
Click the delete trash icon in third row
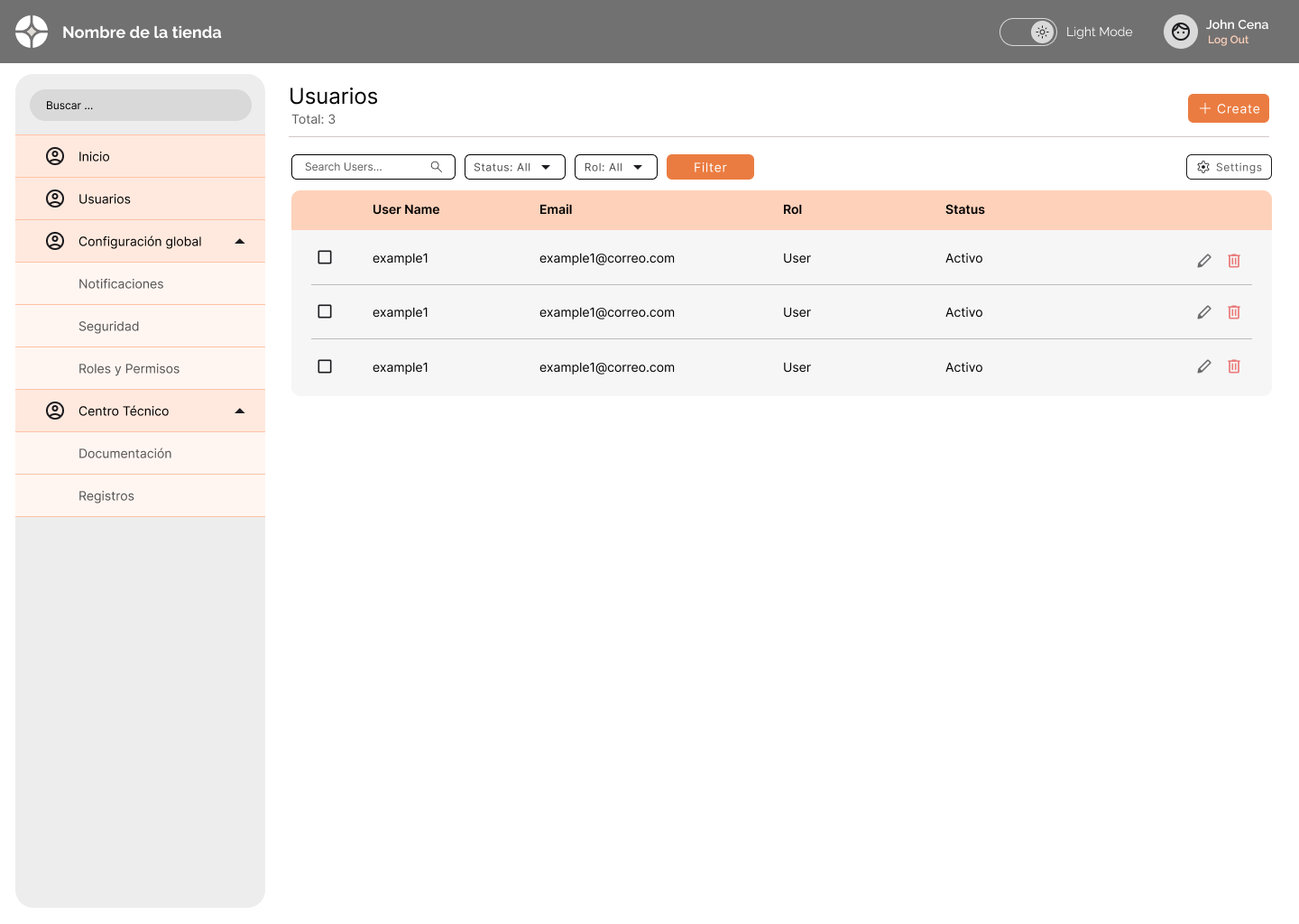click(x=1233, y=366)
